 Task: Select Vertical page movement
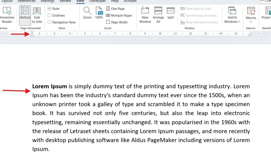click(25, 15)
